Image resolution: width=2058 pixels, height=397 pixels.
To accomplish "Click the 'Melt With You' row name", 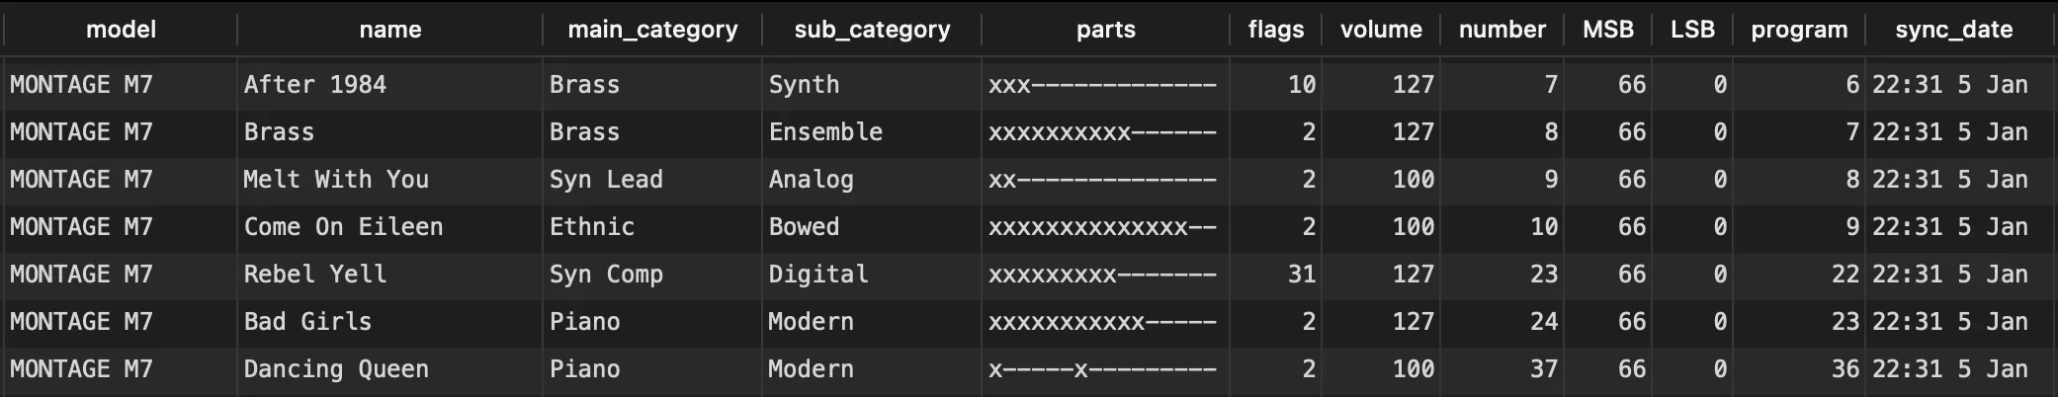I will coord(336,180).
